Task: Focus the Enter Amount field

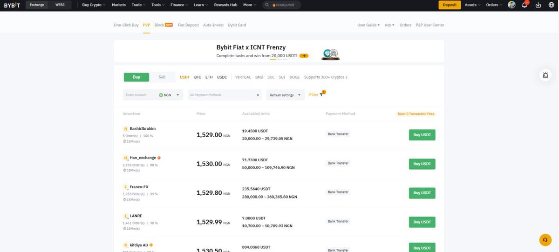Action: coord(140,95)
